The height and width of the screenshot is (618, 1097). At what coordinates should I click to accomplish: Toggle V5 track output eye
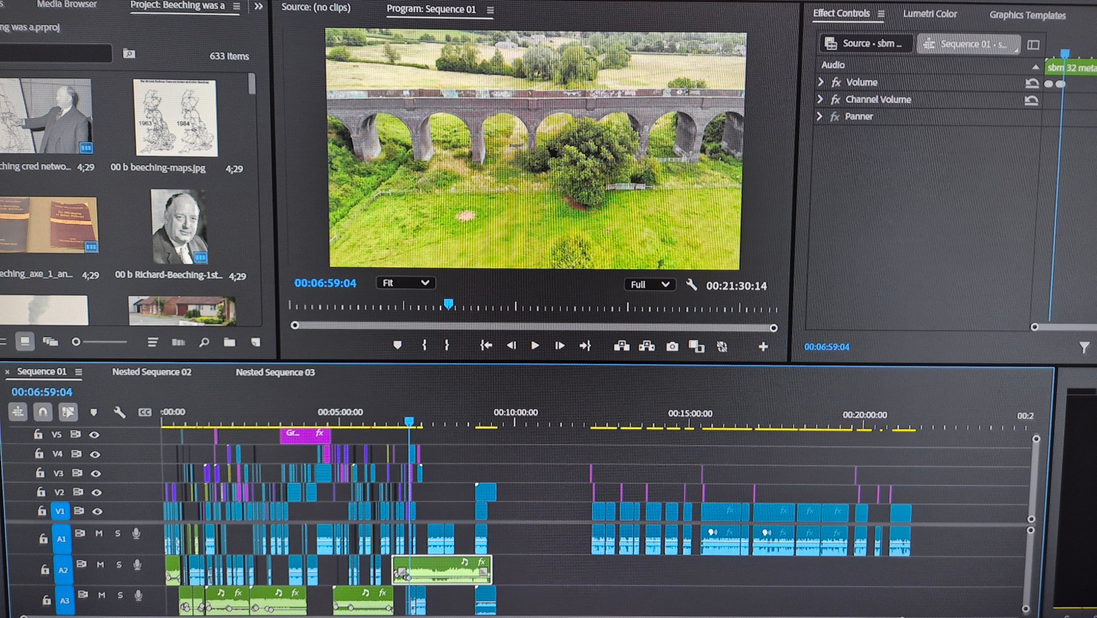tap(94, 435)
